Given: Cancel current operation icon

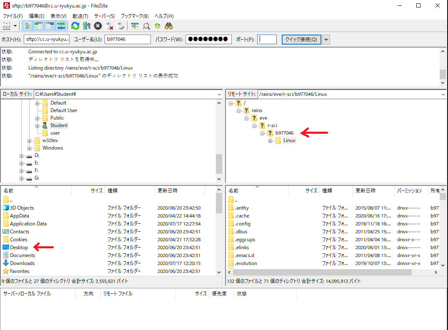Looking at the screenshot, I should coord(98,26).
